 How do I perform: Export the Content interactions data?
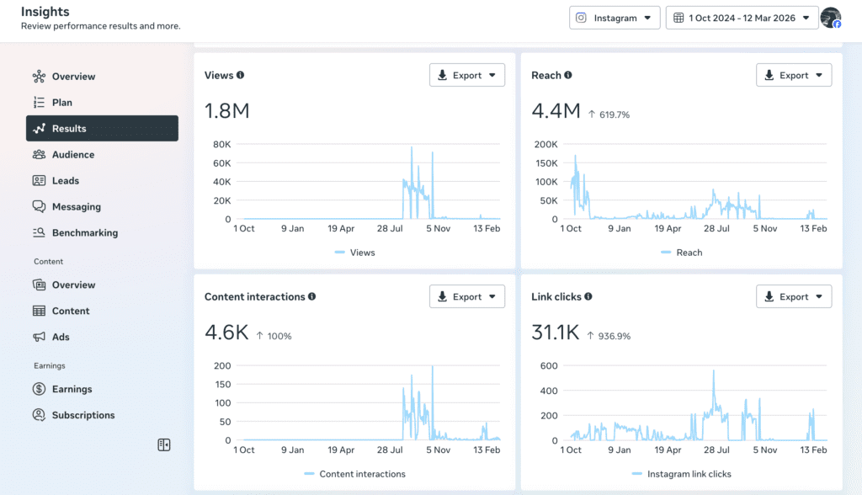[x=467, y=296]
